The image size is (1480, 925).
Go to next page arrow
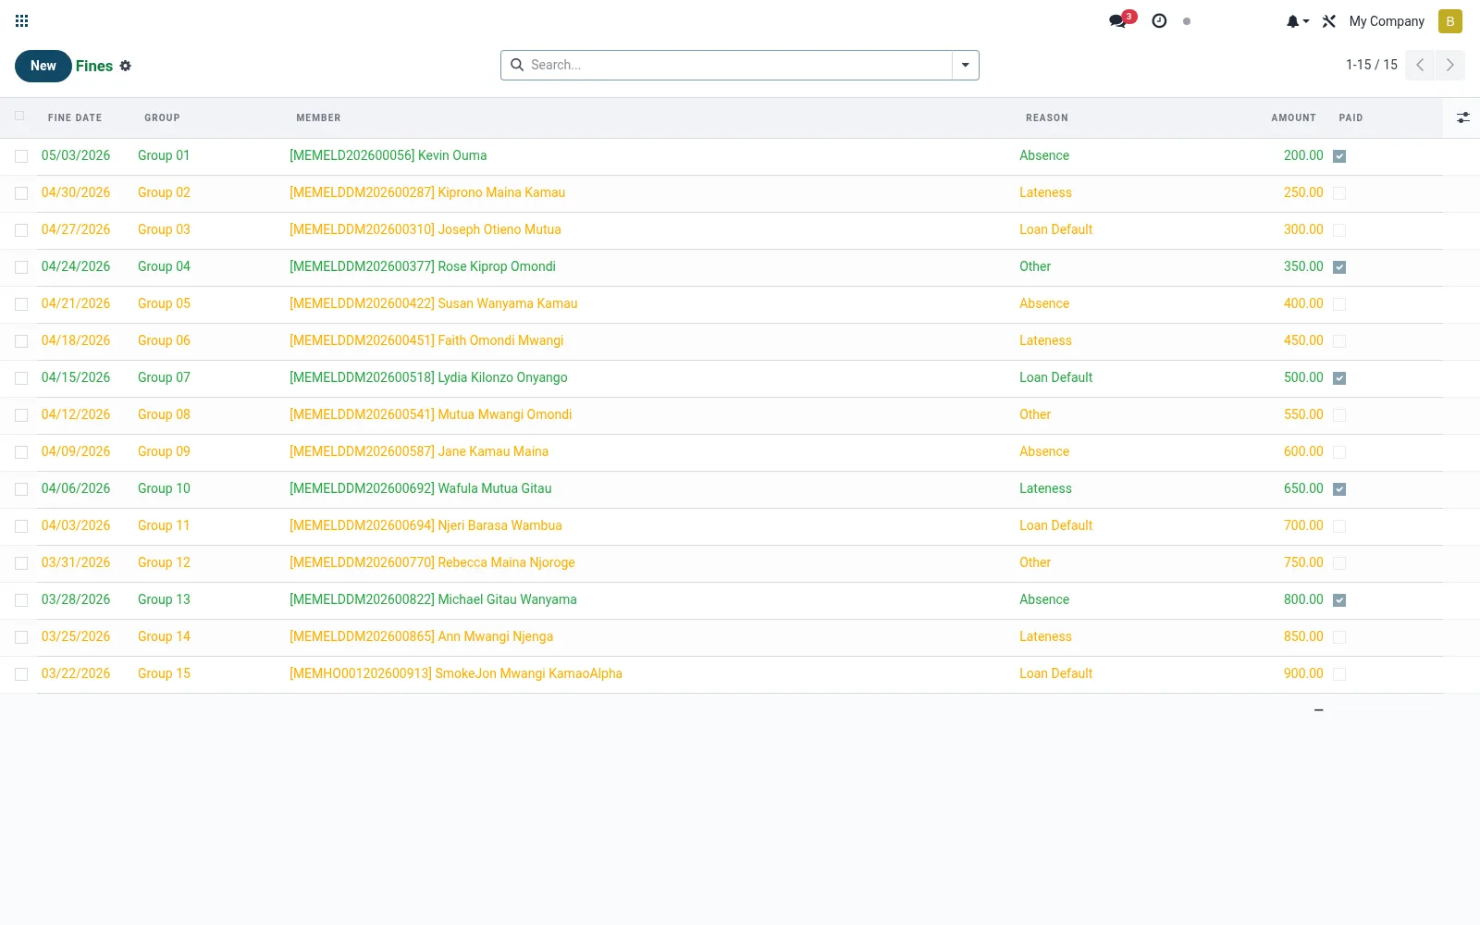pos(1449,65)
